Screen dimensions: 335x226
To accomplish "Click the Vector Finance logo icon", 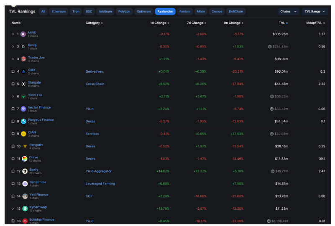I will coord(23,109).
